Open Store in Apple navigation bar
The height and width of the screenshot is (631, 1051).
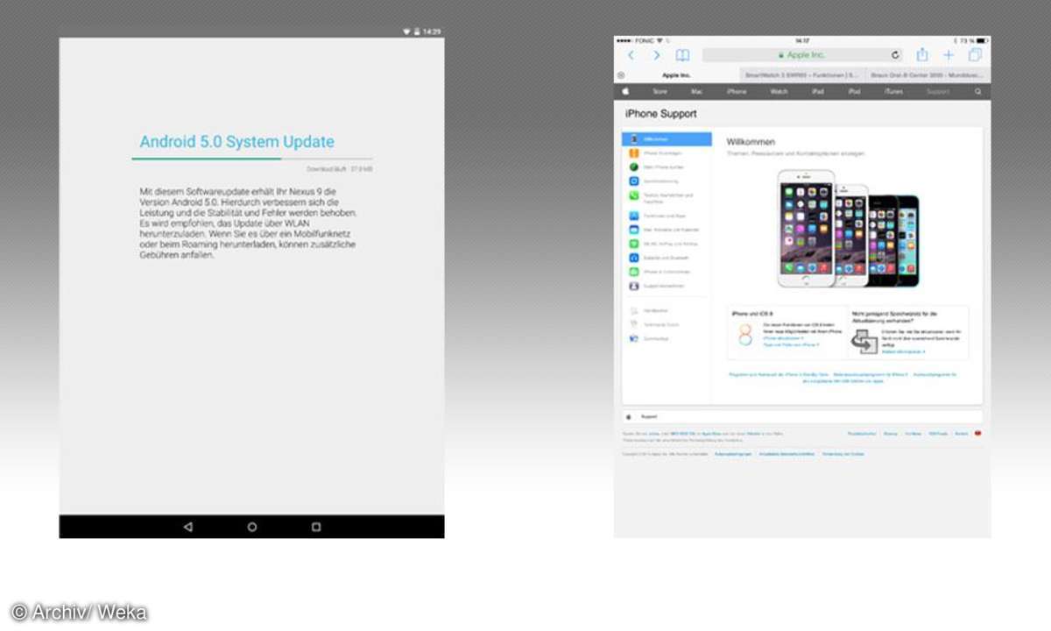[x=660, y=91]
